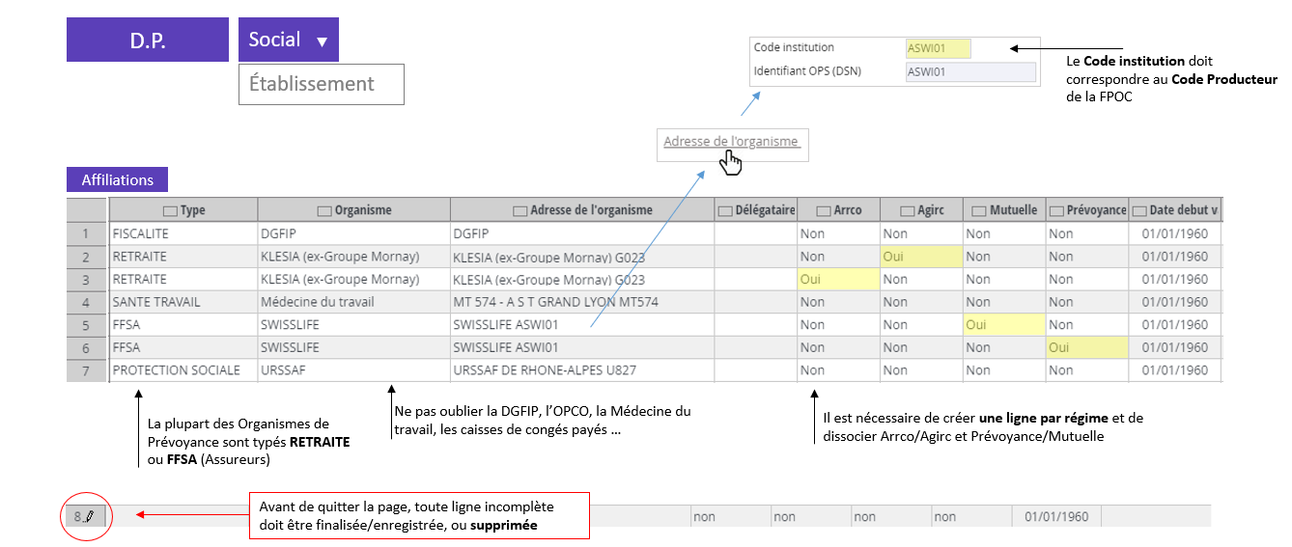Click the FISCALITE type cell
1292x547 pixels.
pyautogui.click(x=183, y=233)
